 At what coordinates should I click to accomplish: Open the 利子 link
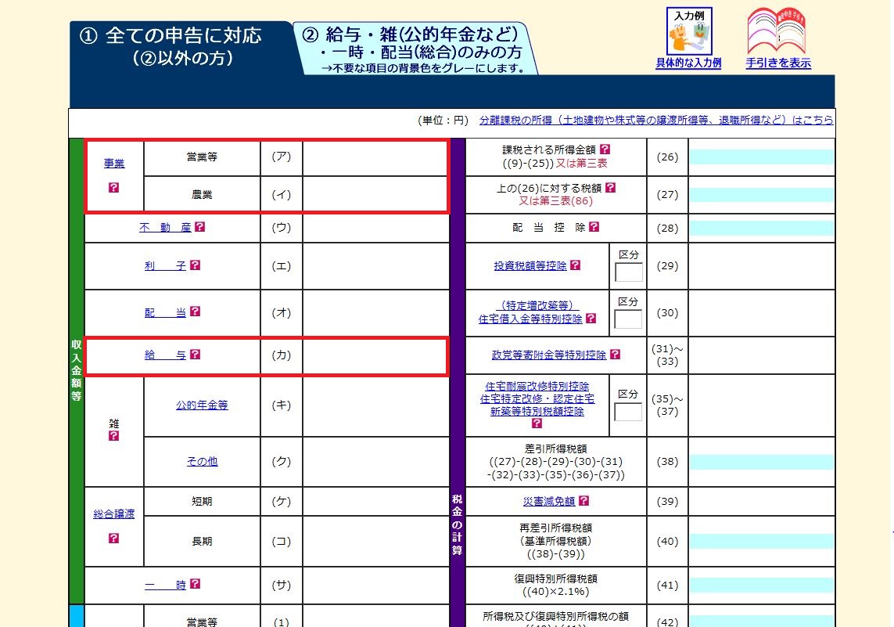click(x=165, y=266)
